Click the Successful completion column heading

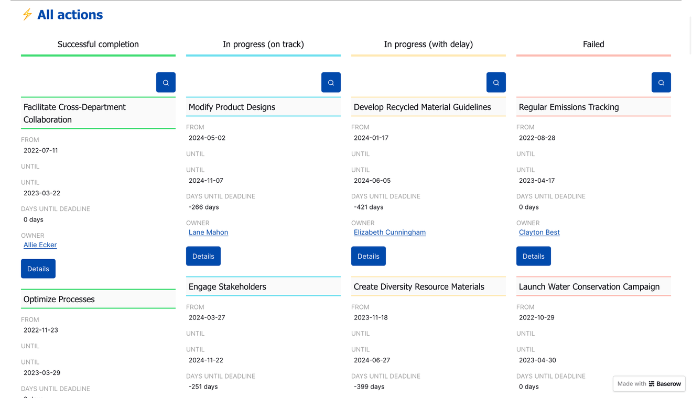pyautogui.click(x=98, y=44)
